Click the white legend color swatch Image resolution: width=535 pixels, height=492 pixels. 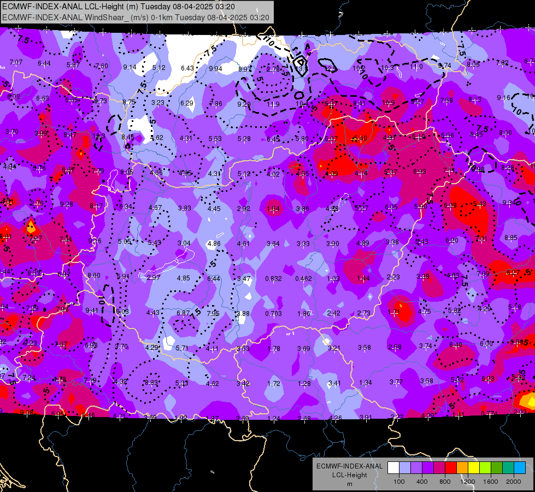coord(393,468)
